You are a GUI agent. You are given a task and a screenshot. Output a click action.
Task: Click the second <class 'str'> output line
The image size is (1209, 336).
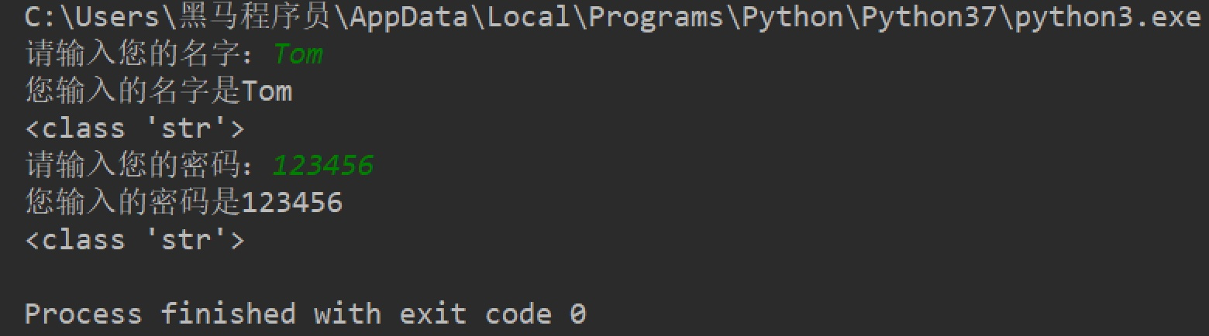click(x=135, y=239)
